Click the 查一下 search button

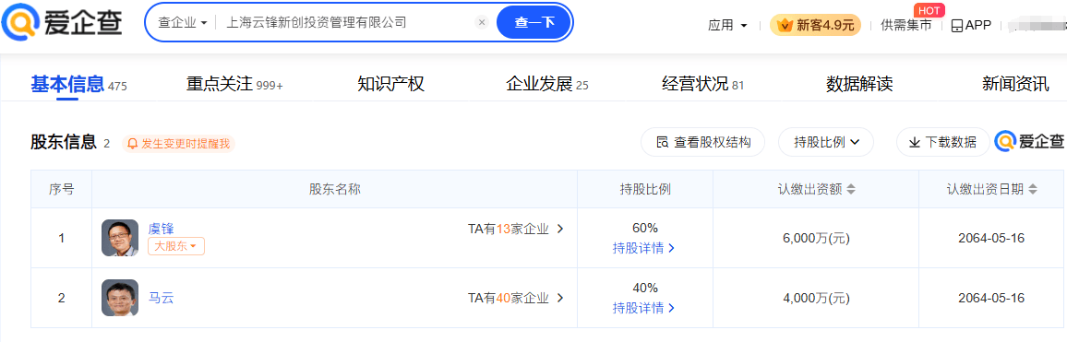tap(534, 22)
